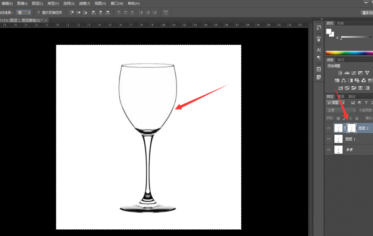This screenshot has height=236, width=373.
Task: Open the Paragraph panel icon
Action: (x=319, y=58)
